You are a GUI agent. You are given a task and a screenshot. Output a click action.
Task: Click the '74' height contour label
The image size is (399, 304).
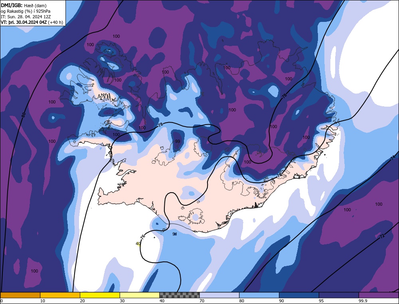[393, 158]
